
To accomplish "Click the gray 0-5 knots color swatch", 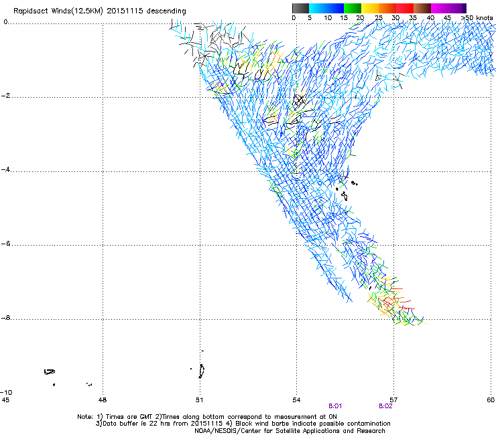I will [x=300, y=8].
